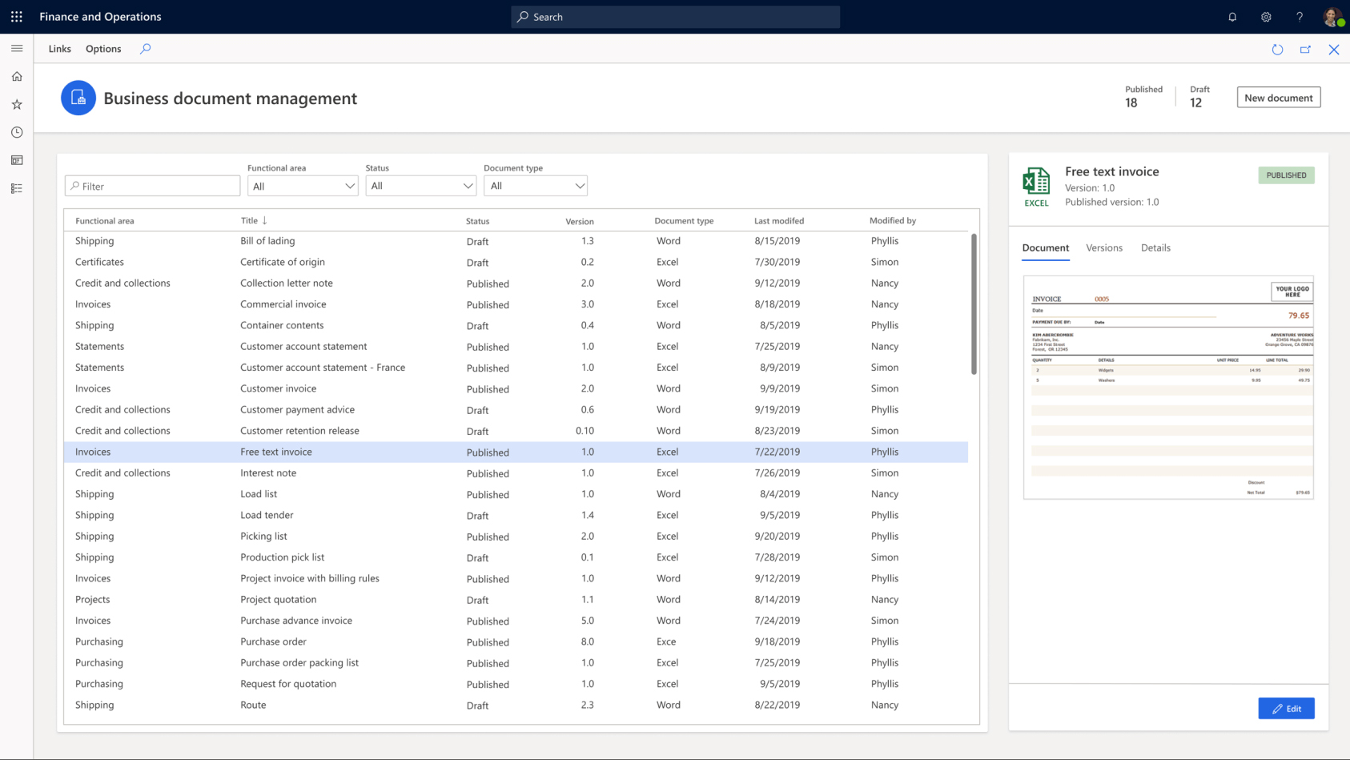Viewport: 1350px width, 760px height.
Task: Select the Bill of lading row
Action: 516,241
